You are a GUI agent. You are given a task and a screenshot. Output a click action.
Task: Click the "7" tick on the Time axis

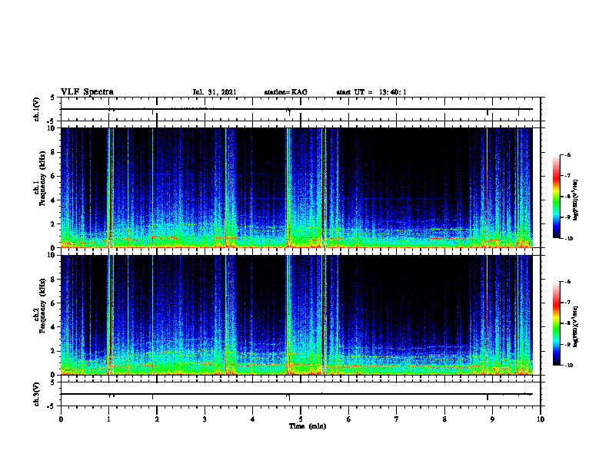pos(397,419)
